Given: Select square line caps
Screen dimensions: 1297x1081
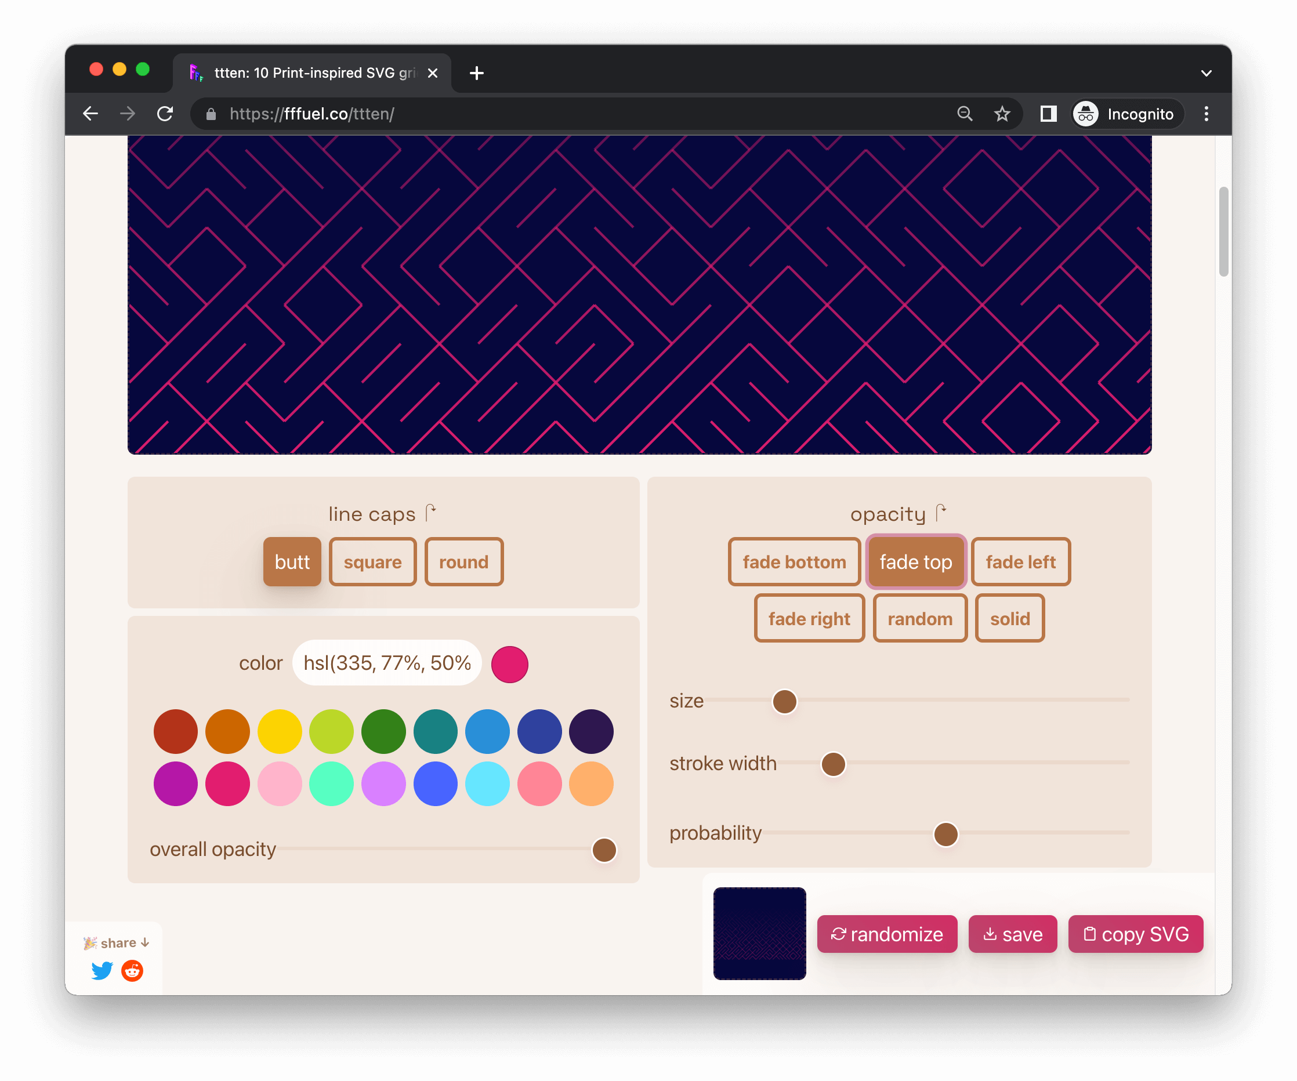Looking at the screenshot, I should pos(372,562).
